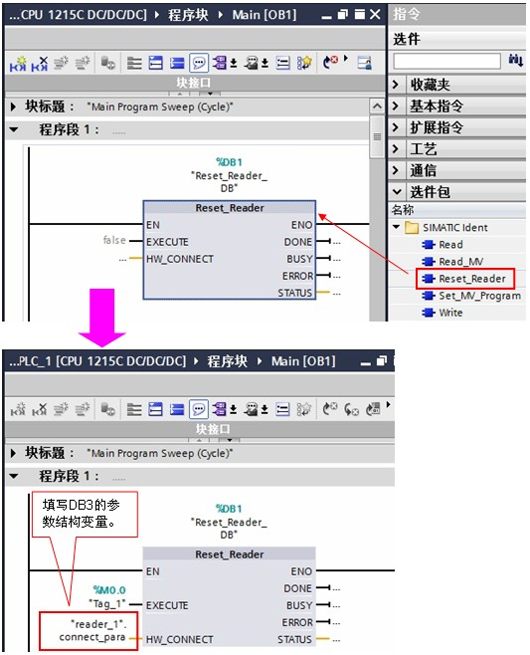530x655 pixels.
Task: Collapse 程序段 1 in upper editor
Action: point(14,129)
